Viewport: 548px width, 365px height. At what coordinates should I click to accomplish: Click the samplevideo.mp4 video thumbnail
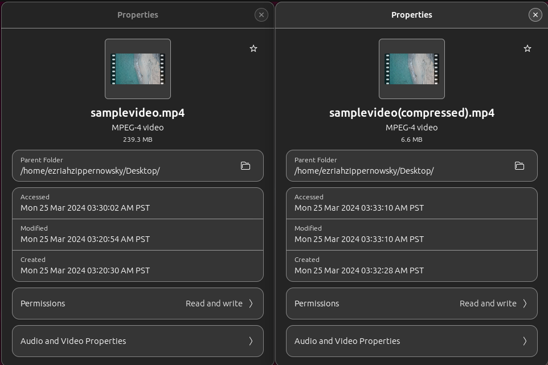click(137, 69)
